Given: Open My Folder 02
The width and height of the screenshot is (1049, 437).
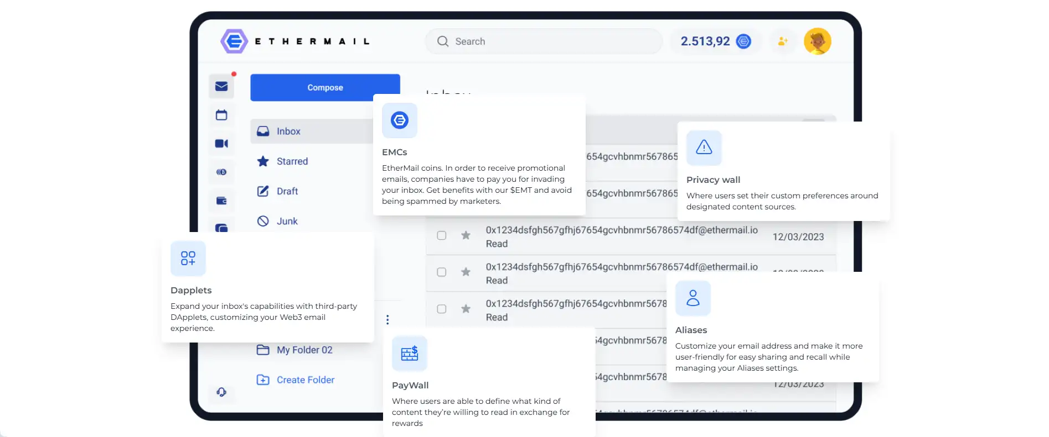Looking at the screenshot, I should pyautogui.click(x=304, y=350).
